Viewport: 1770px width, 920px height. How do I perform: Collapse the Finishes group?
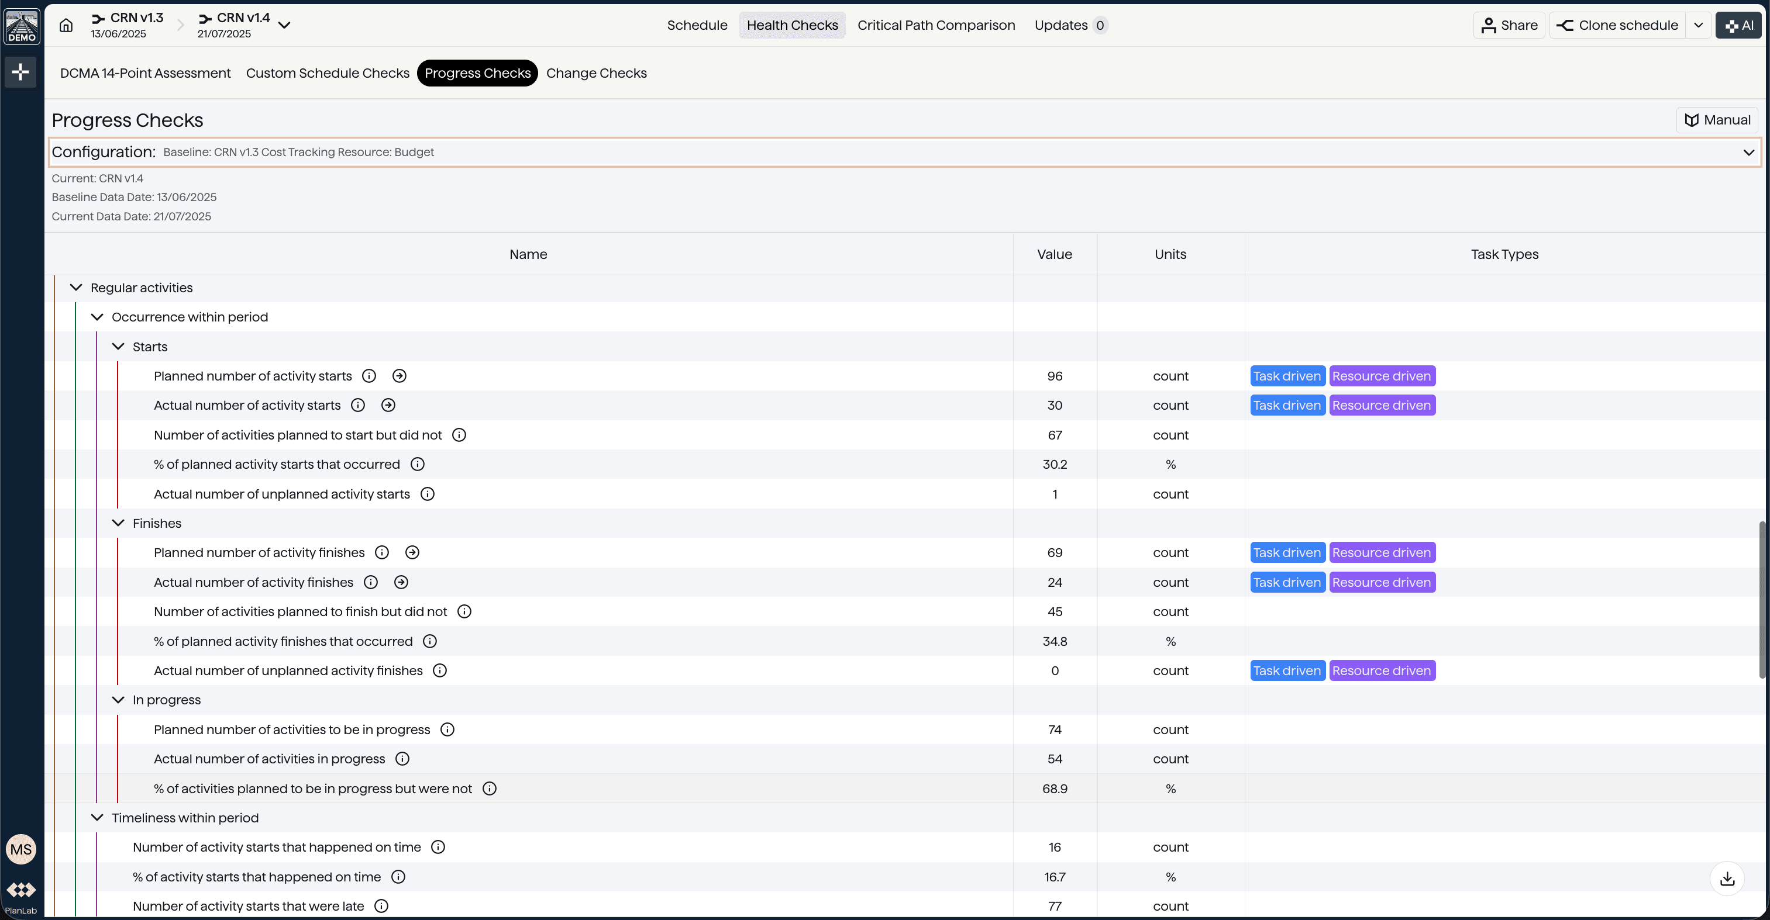[x=118, y=523]
